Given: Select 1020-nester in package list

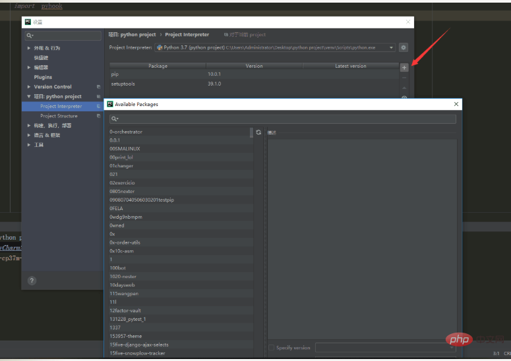Looking at the screenshot, I should pos(181,277).
